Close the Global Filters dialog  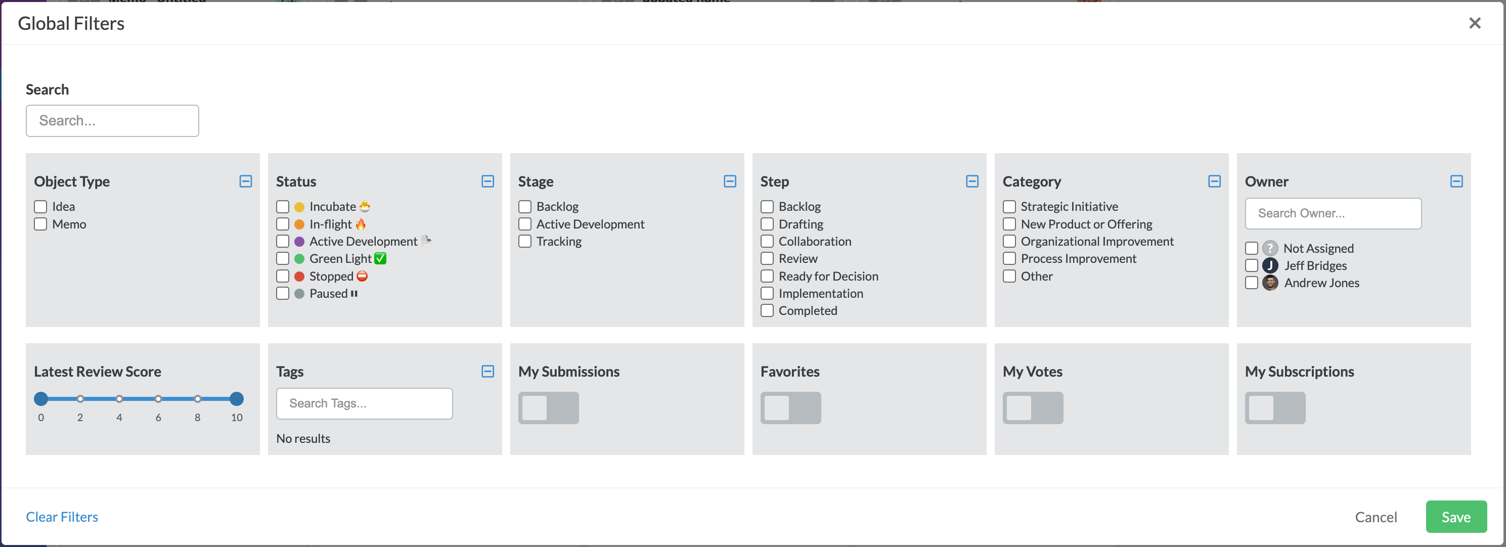coord(1475,23)
